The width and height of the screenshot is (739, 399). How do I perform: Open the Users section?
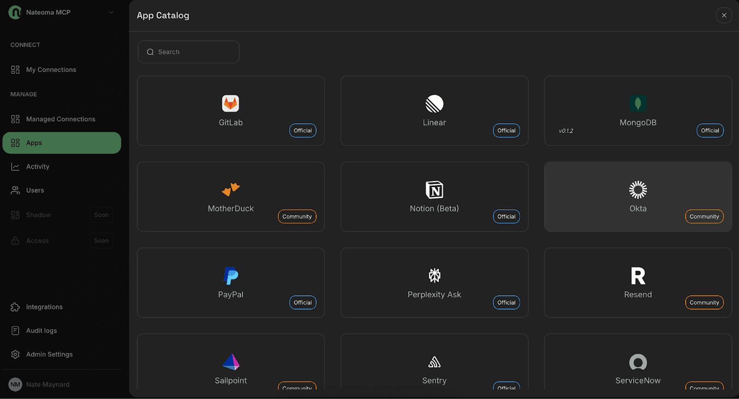point(62,190)
